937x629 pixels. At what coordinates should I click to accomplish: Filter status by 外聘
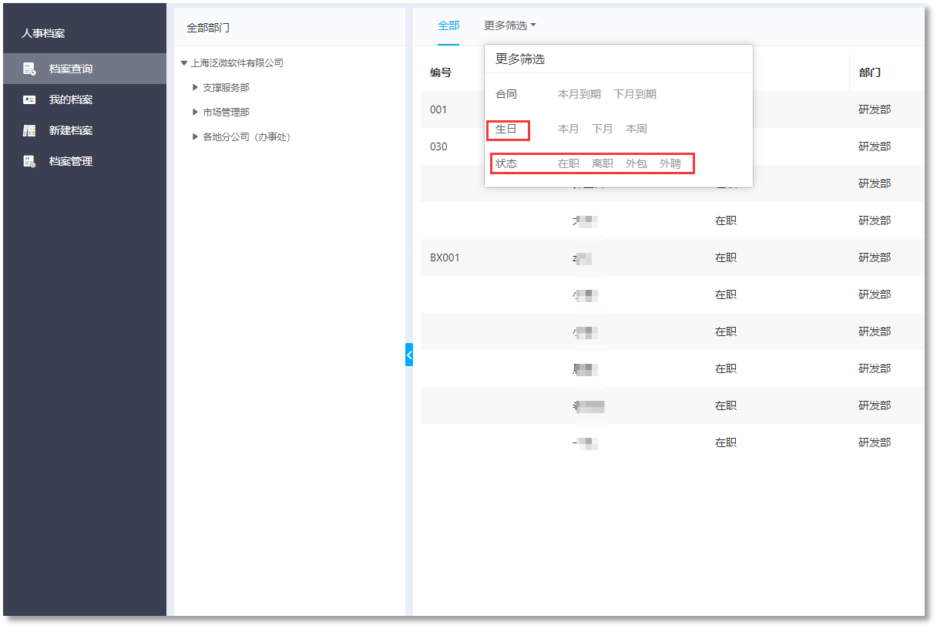(670, 163)
